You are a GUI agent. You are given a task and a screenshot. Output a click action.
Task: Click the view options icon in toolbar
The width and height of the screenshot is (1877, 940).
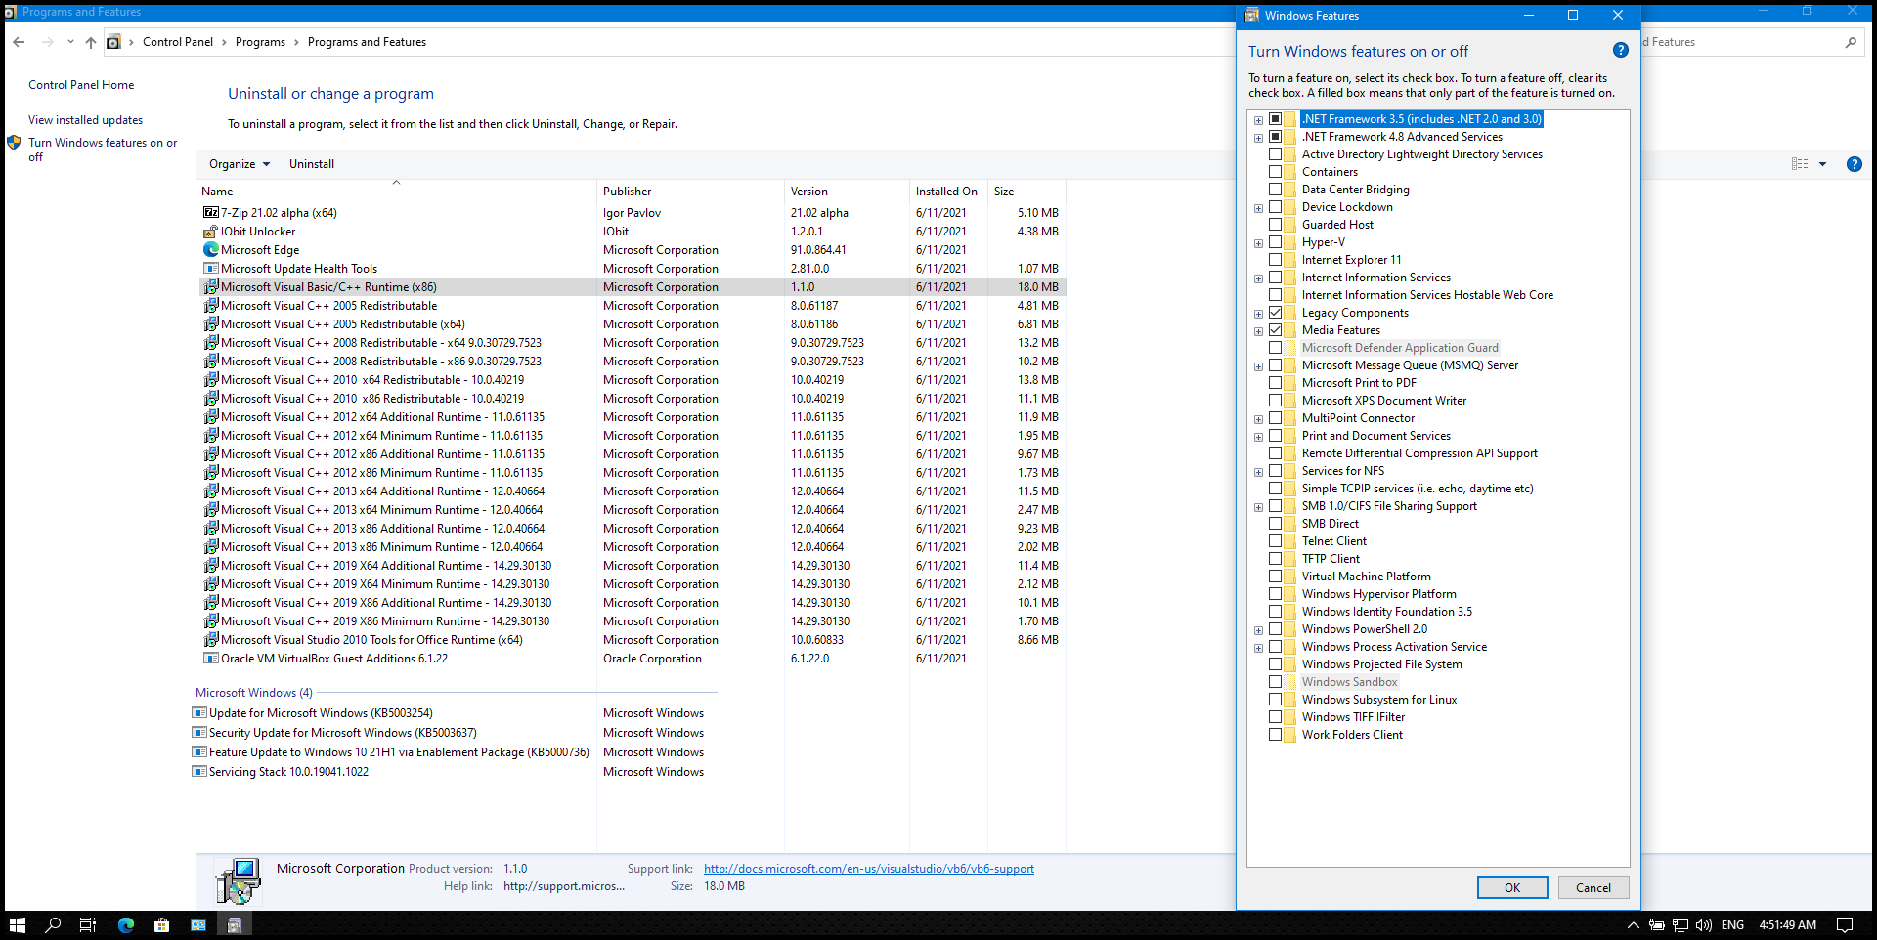click(x=1800, y=164)
